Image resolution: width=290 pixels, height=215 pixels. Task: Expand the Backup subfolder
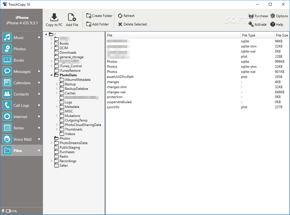[57, 84]
